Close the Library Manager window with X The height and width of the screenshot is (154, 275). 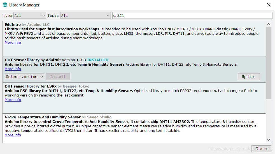pos(269,5)
